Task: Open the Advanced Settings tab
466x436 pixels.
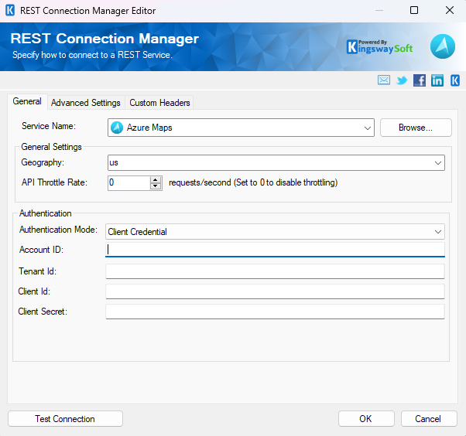Action: (x=86, y=103)
